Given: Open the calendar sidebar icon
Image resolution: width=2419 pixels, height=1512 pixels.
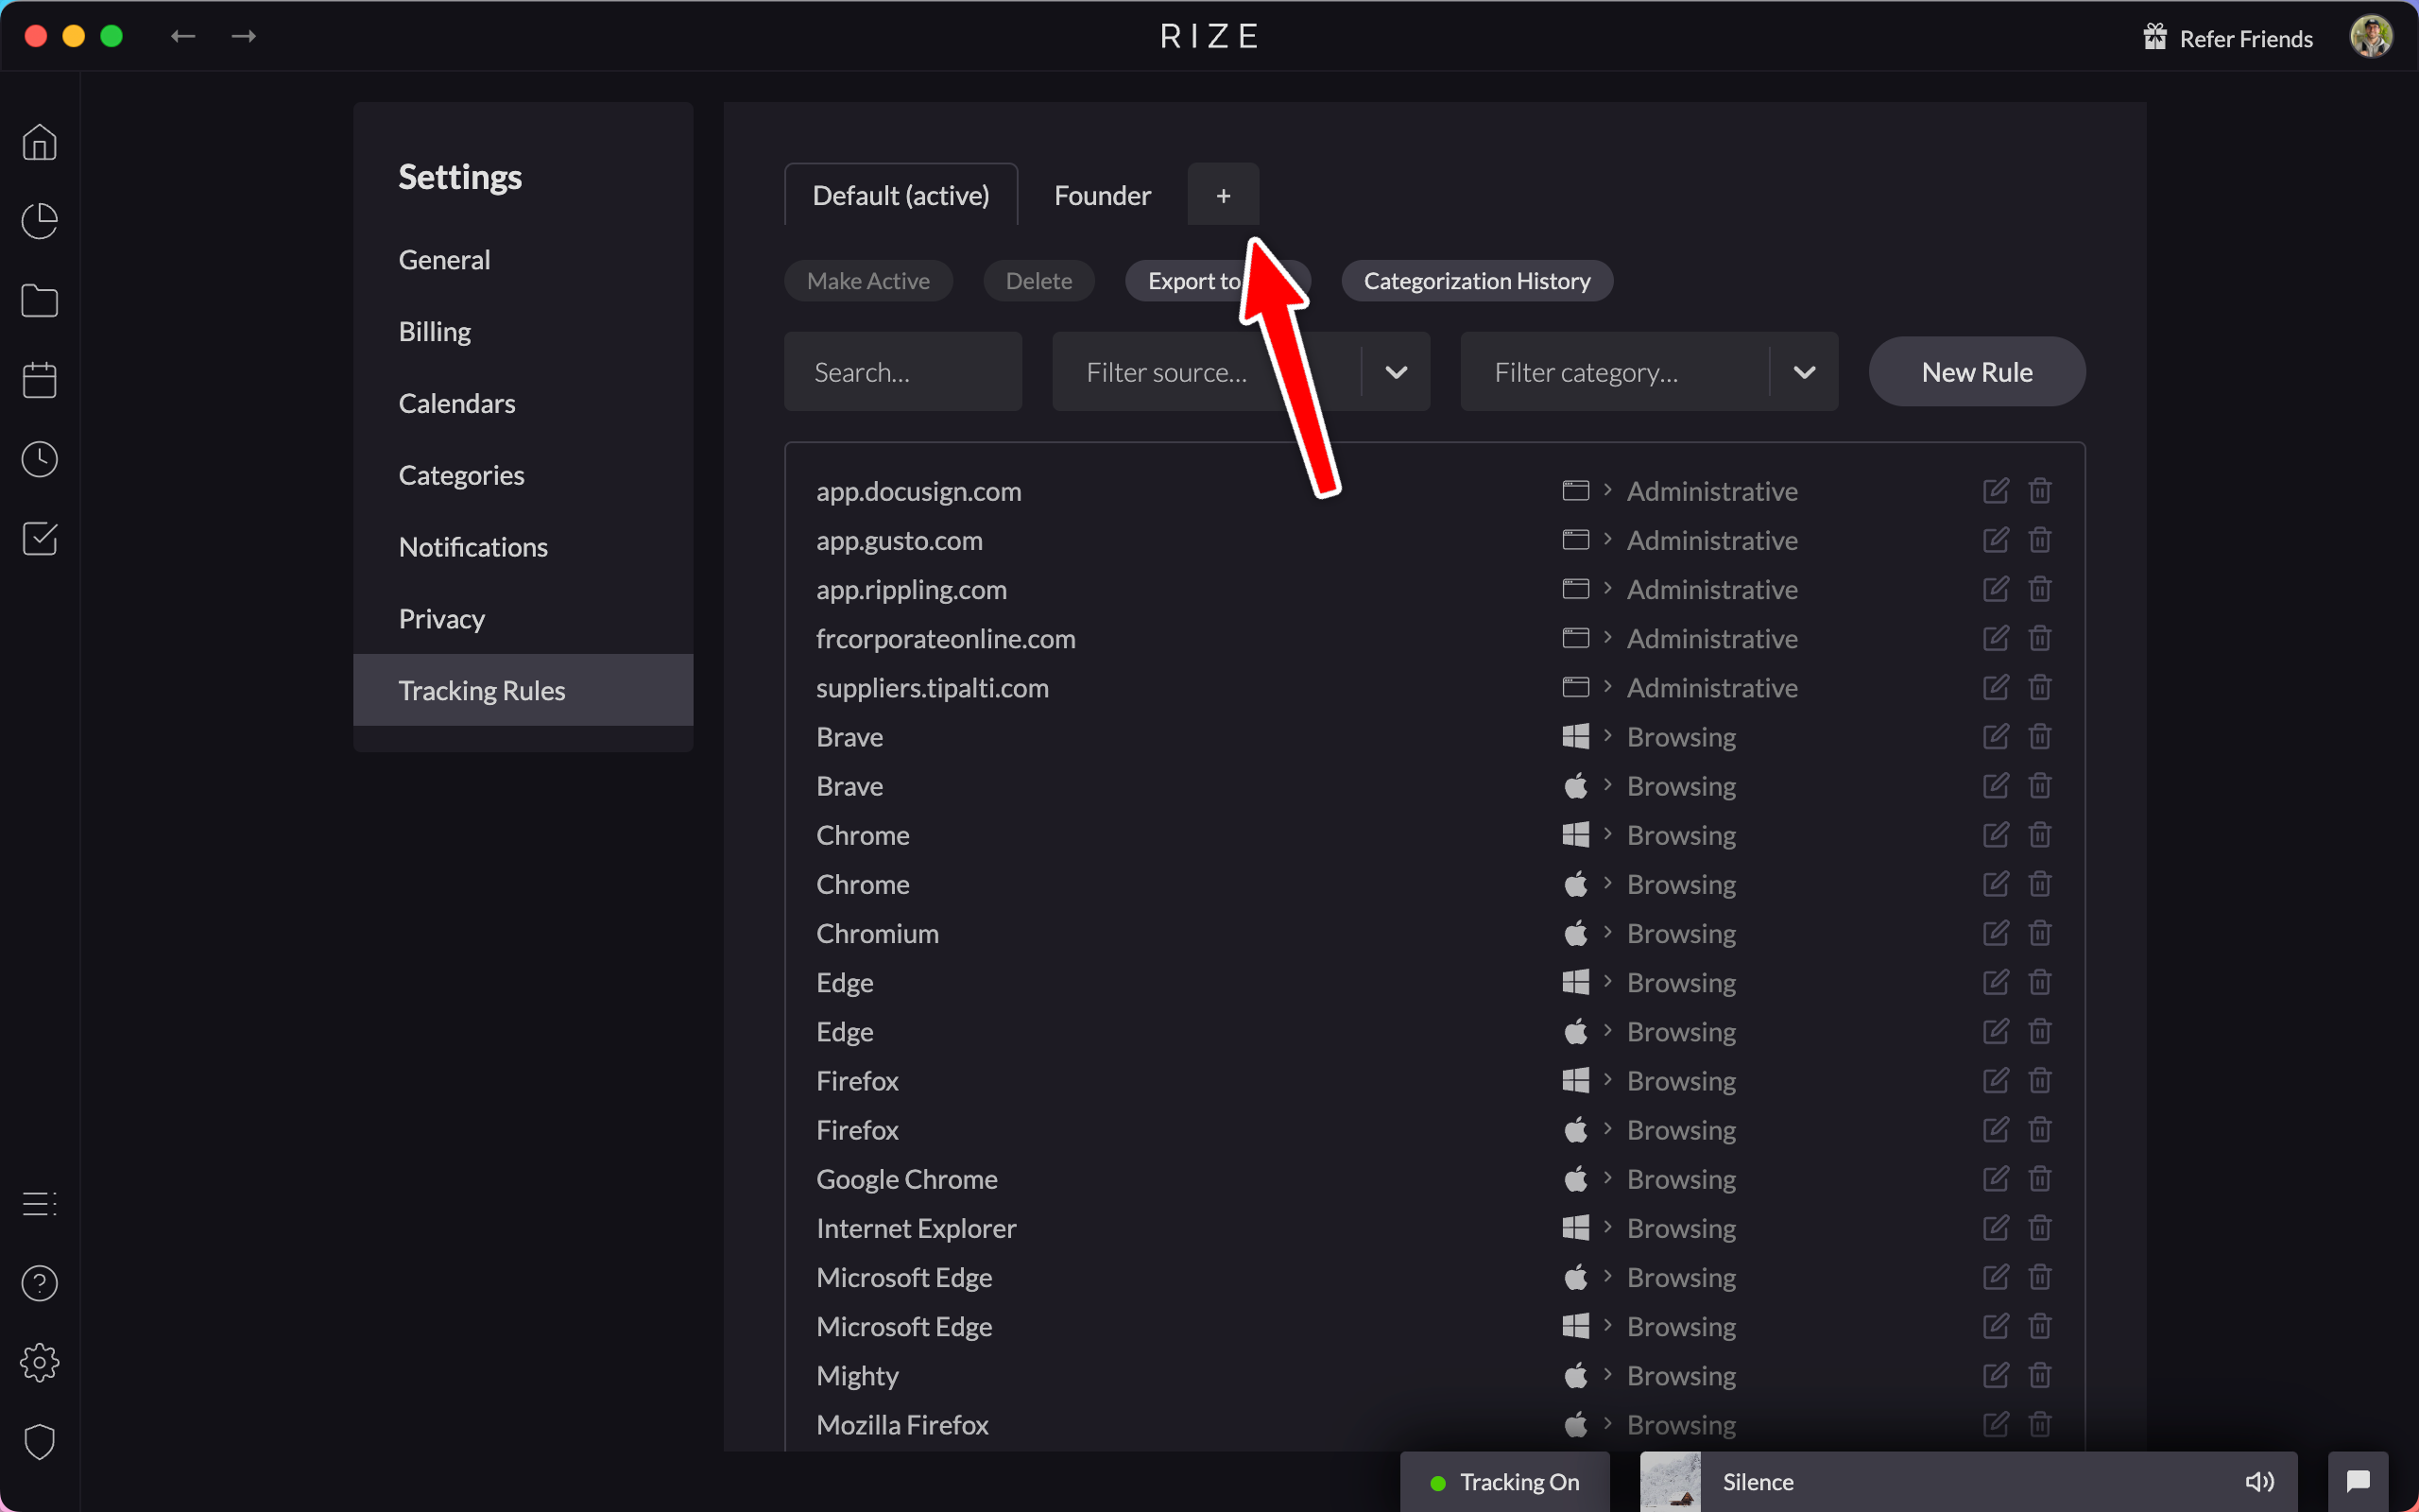Looking at the screenshot, I should (x=39, y=380).
